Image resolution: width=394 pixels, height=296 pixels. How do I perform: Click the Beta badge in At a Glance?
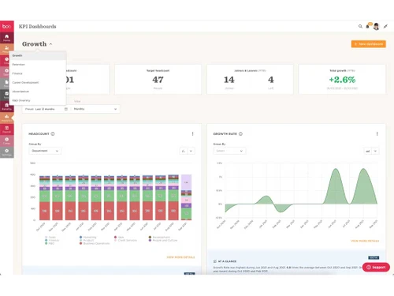coord(374,257)
